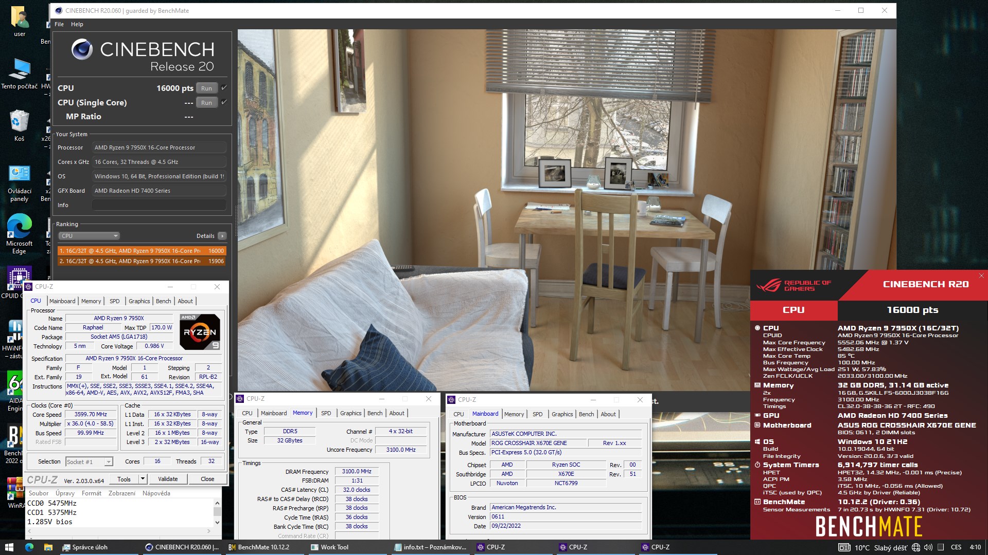Open the user folder desktop icon
Image resolution: width=988 pixels, height=555 pixels.
point(20,22)
